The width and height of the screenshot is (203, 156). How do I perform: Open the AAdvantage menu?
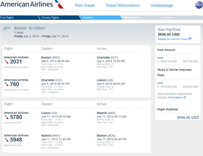tap(162, 6)
